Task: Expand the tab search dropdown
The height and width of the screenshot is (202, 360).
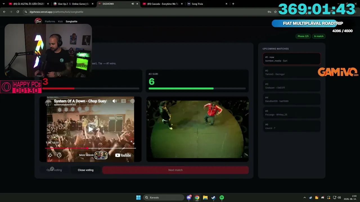Action: [4, 4]
